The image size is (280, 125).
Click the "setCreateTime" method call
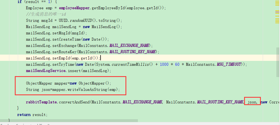[66, 39]
